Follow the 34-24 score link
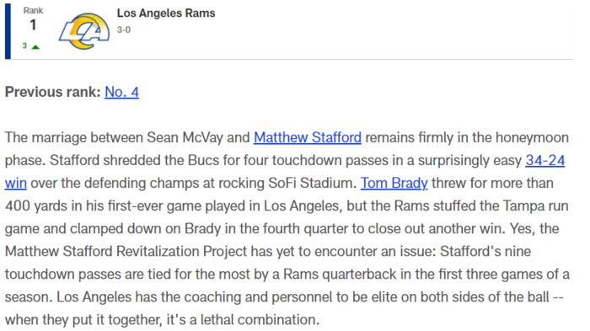The width and height of the screenshot is (590, 331). point(544,160)
